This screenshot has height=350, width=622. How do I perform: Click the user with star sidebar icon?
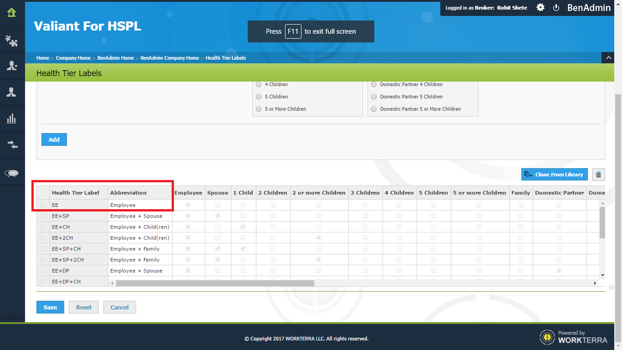(12, 66)
